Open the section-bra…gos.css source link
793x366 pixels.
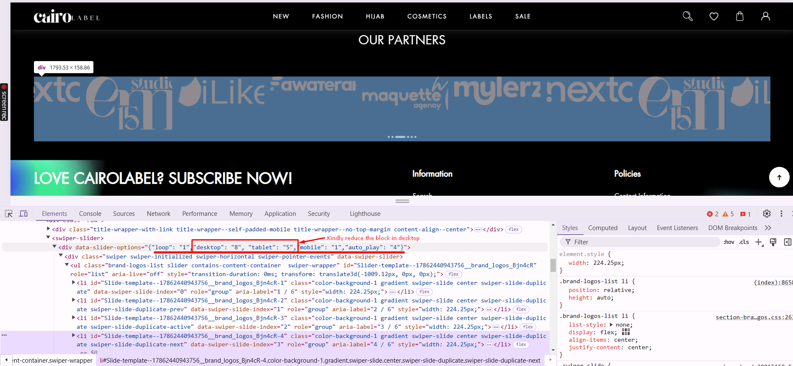click(x=754, y=317)
